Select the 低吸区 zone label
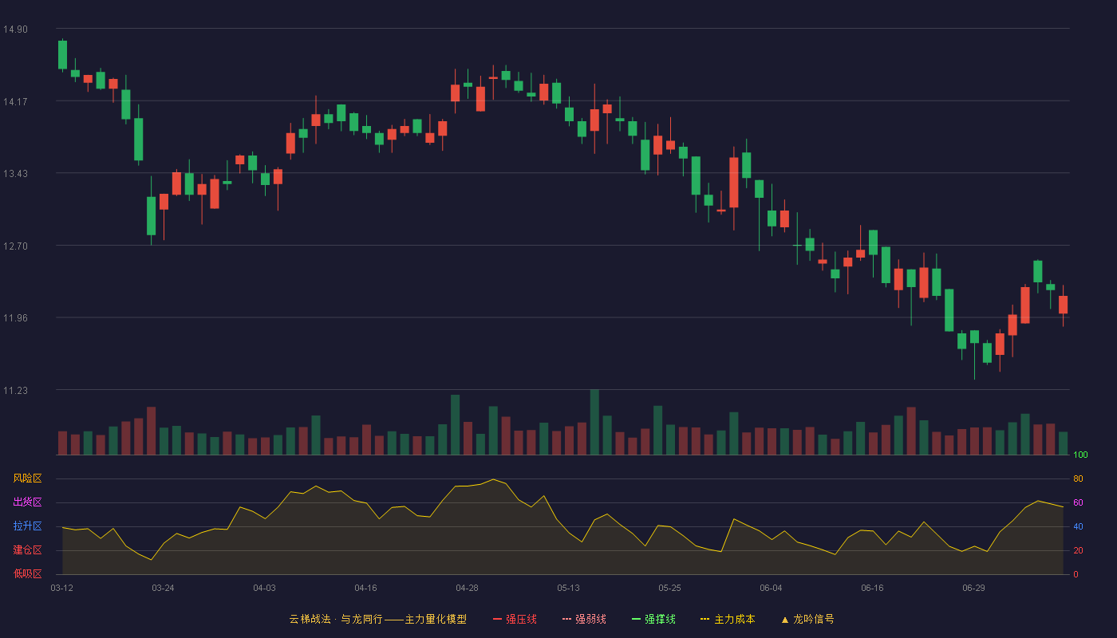The width and height of the screenshot is (1117, 638). pos(27,573)
